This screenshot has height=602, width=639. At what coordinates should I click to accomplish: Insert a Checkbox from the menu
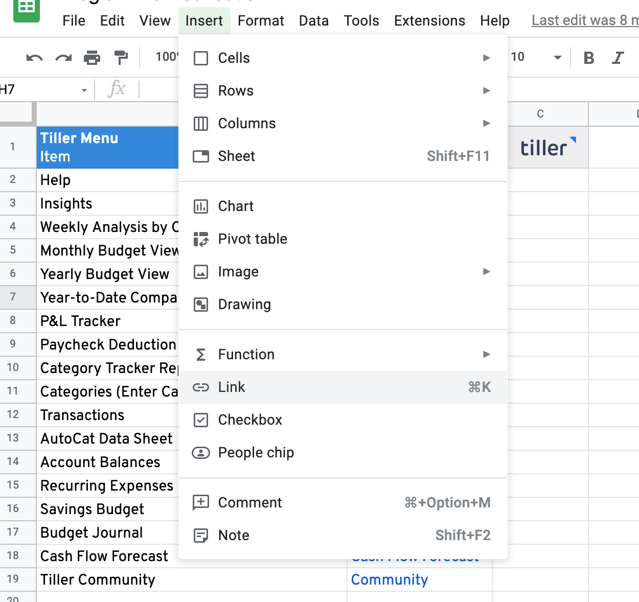(x=250, y=420)
